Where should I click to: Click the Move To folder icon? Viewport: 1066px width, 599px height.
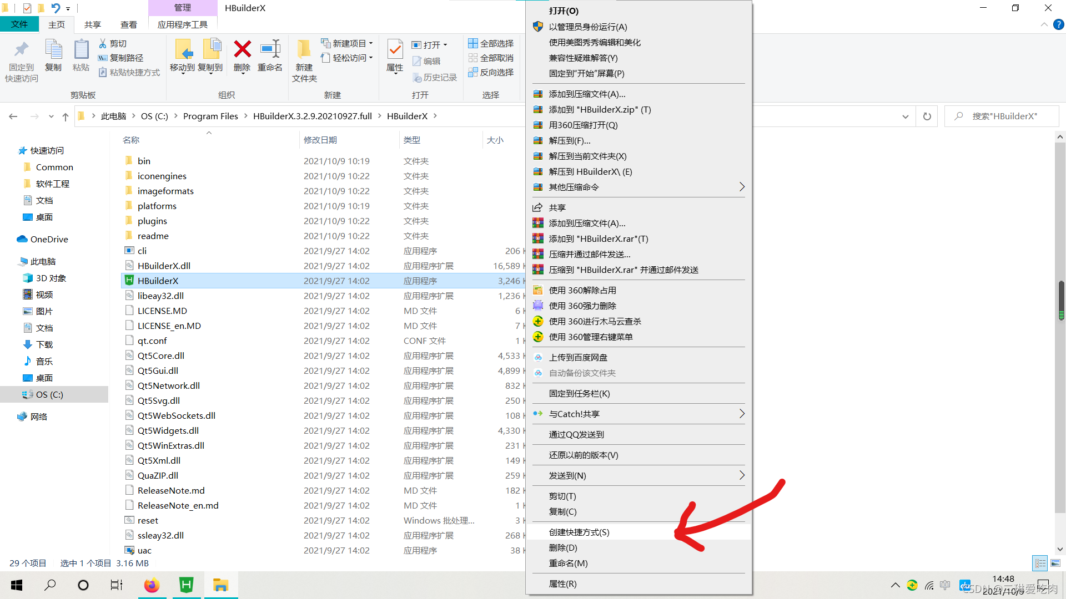[183, 50]
